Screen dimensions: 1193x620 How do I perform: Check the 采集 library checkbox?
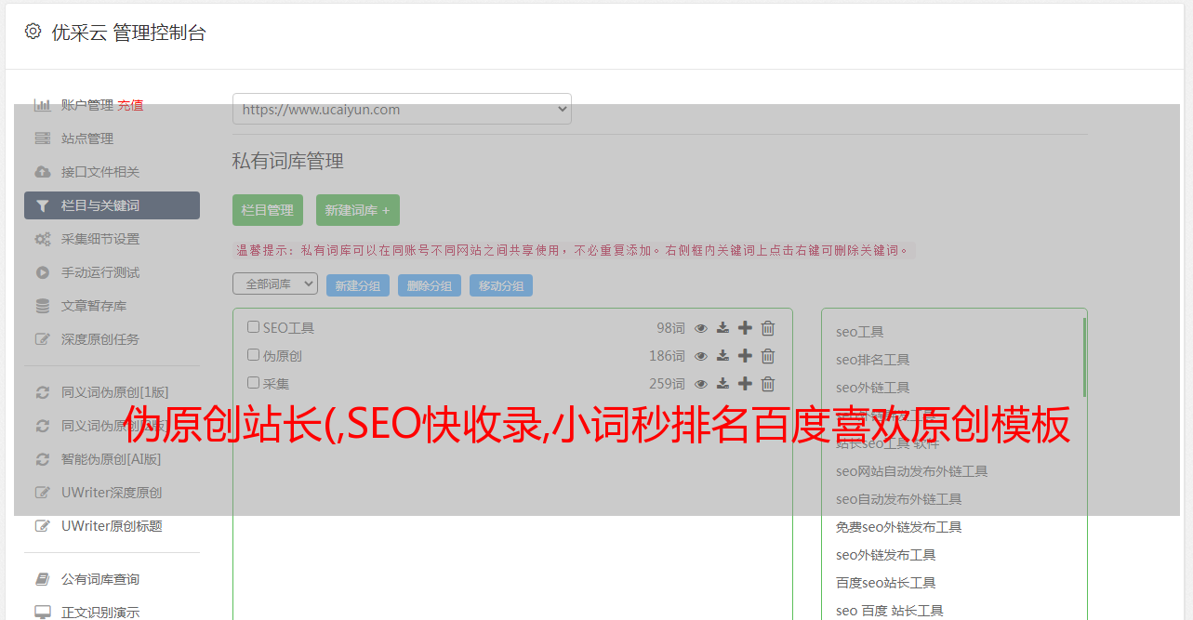coord(253,383)
